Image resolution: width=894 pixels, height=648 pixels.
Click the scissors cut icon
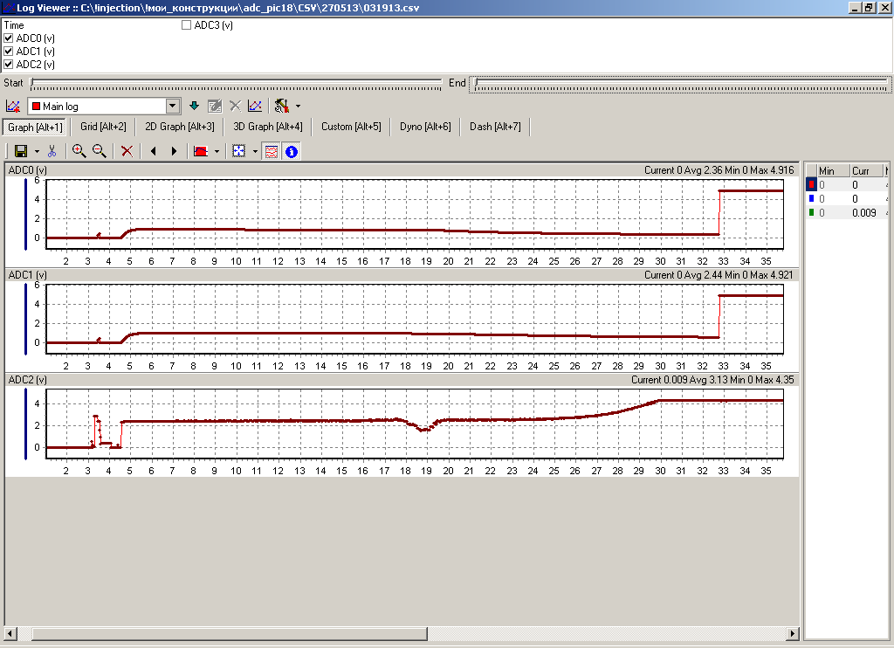(x=52, y=151)
